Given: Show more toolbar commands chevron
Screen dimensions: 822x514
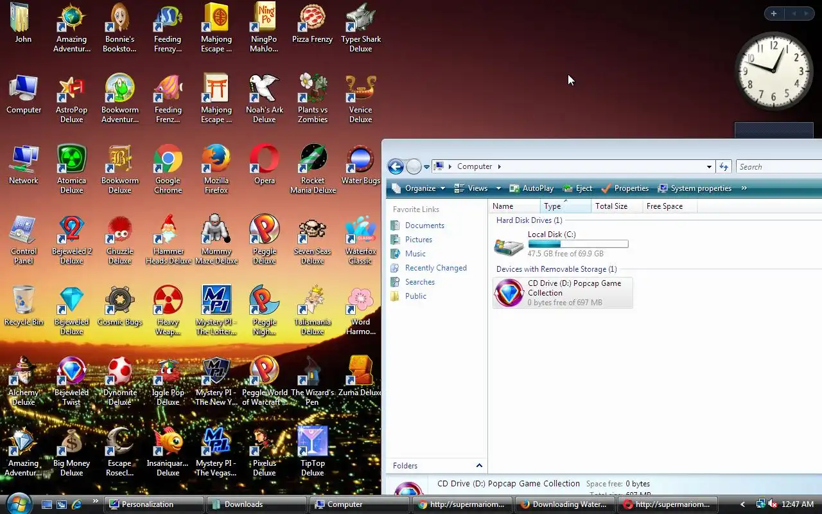Looking at the screenshot, I should coord(744,188).
